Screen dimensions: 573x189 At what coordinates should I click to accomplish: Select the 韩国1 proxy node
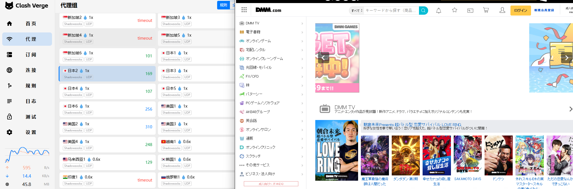[x=197, y=162]
